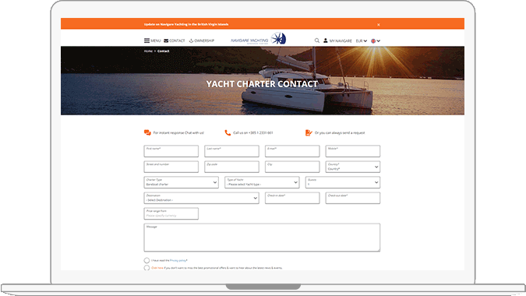Open the Privacy policy link
This screenshot has height=296, width=526.
click(178, 260)
